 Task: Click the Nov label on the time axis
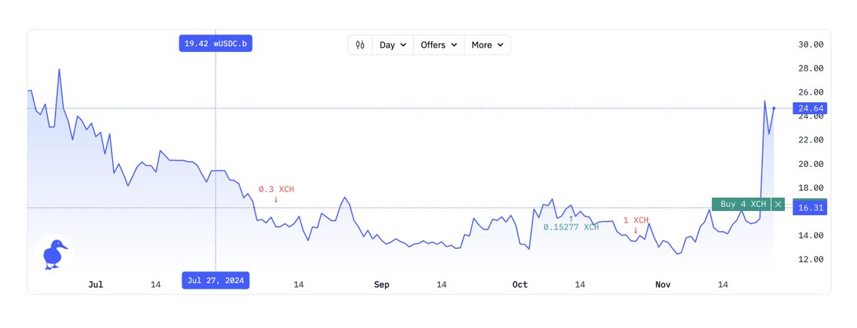click(x=663, y=285)
